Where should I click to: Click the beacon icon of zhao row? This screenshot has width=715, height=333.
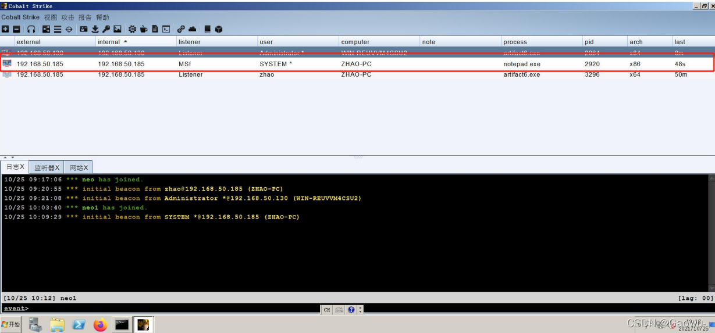(x=7, y=74)
